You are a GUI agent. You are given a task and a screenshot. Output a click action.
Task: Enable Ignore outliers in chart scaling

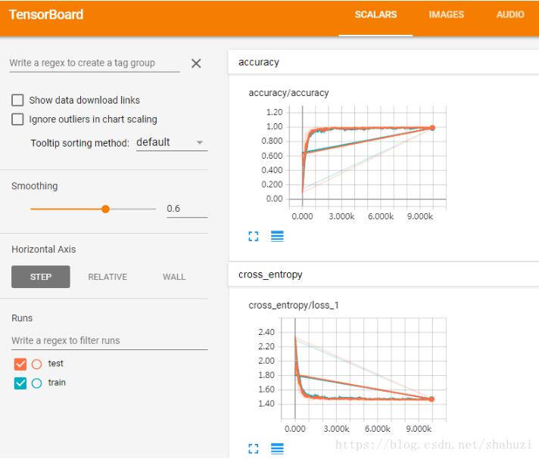[17, 119]
